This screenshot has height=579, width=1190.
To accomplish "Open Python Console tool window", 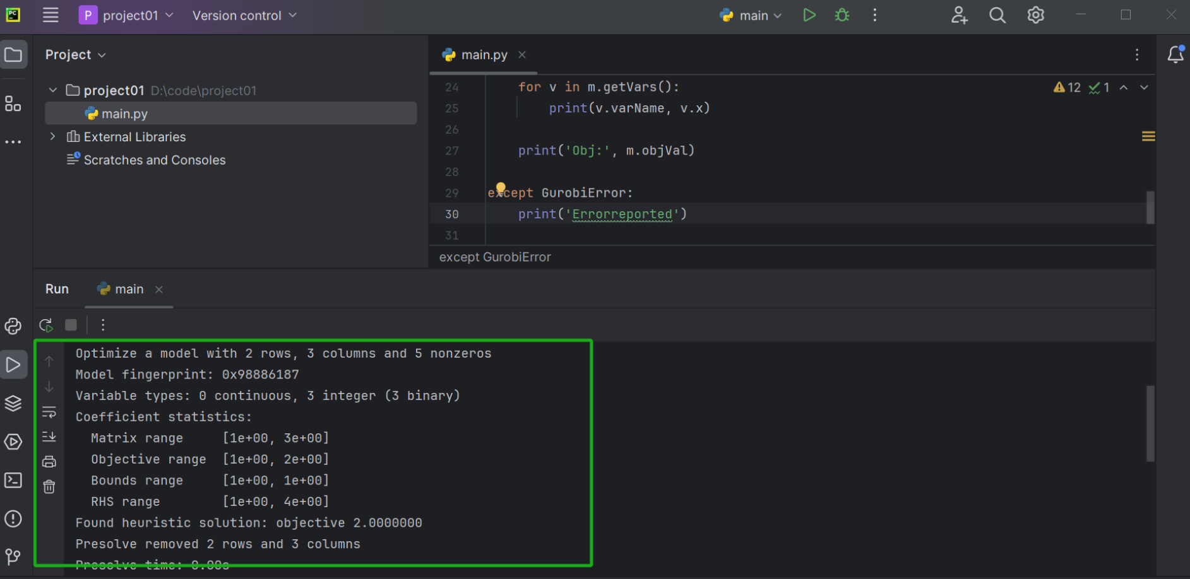I will tap(13, 326).
